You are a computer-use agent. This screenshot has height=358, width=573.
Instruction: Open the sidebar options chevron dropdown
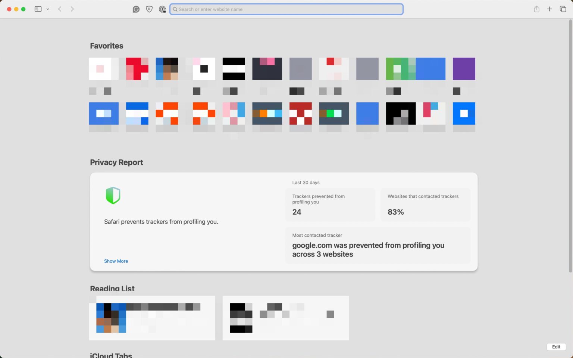tap(48, 9)
